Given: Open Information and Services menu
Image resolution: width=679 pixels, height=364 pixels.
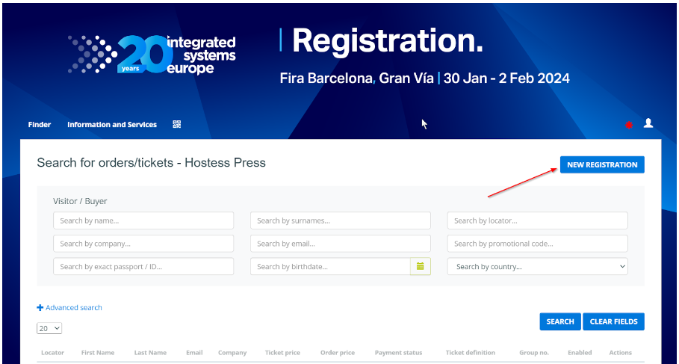Looking at the screenshot, I should (112, 125).
